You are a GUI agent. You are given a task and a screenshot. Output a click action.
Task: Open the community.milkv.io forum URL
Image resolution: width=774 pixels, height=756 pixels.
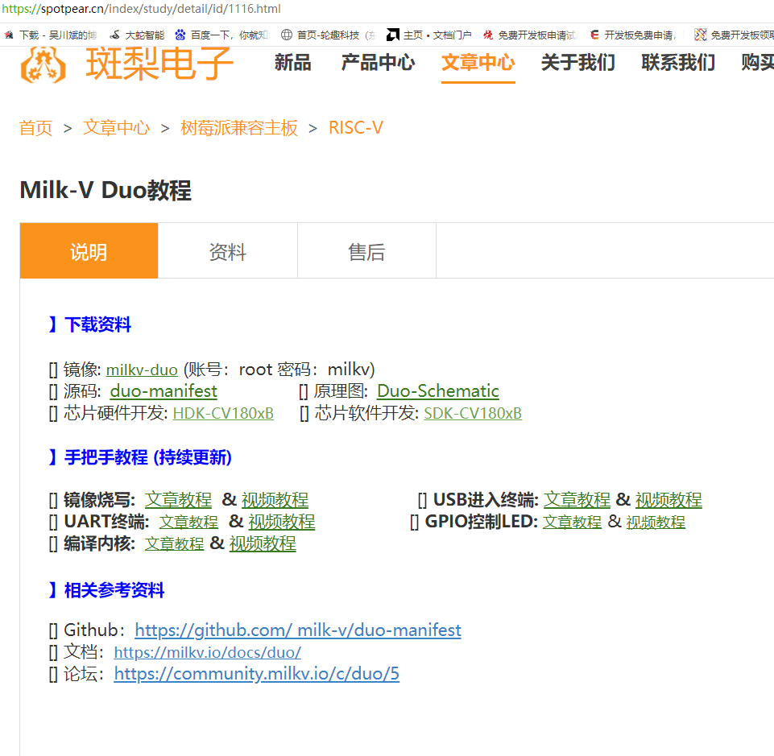(256, 674)
